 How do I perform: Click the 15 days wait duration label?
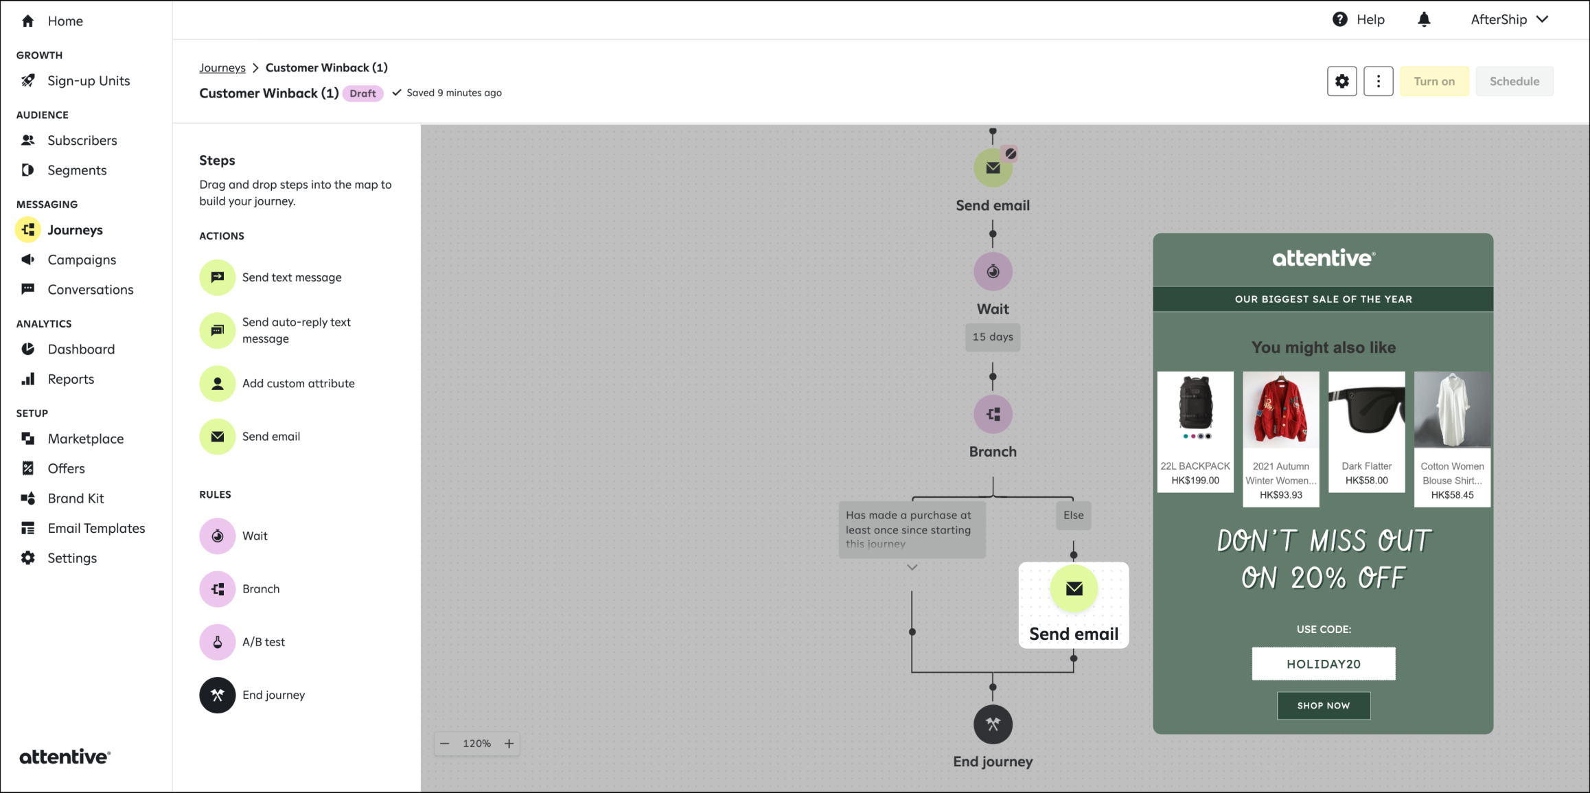(993, 337)
